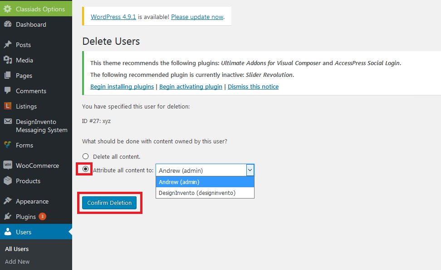This screenshot has height=270, width=441.
Task: Click the Confirm Deletion button
Action: 109,203
